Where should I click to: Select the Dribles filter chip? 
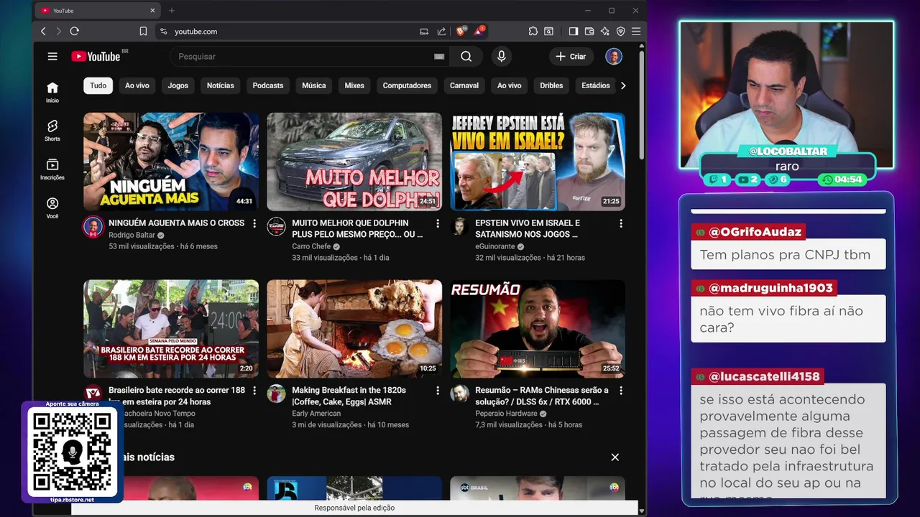551,85
